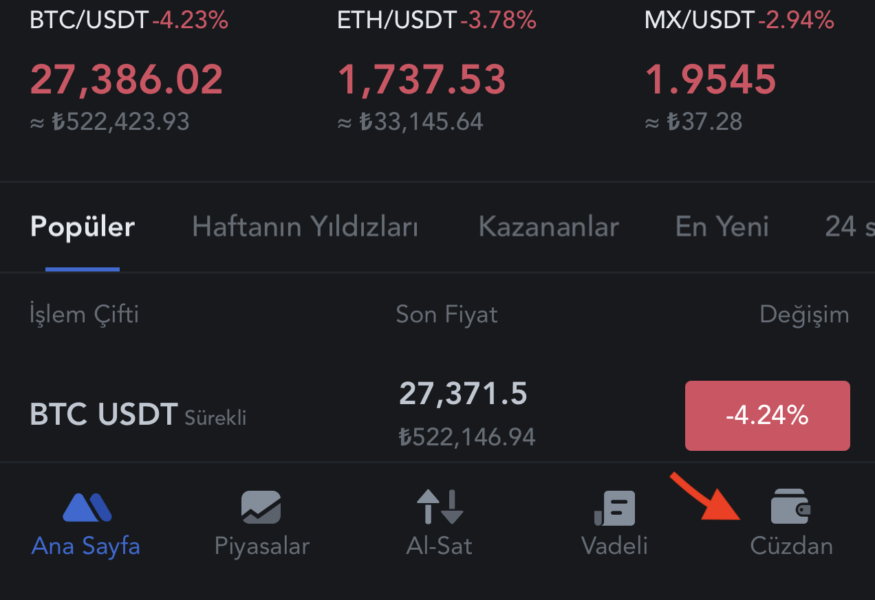
Task: Select the Al-Sat trade arrows icon
Action: (440, 507)
